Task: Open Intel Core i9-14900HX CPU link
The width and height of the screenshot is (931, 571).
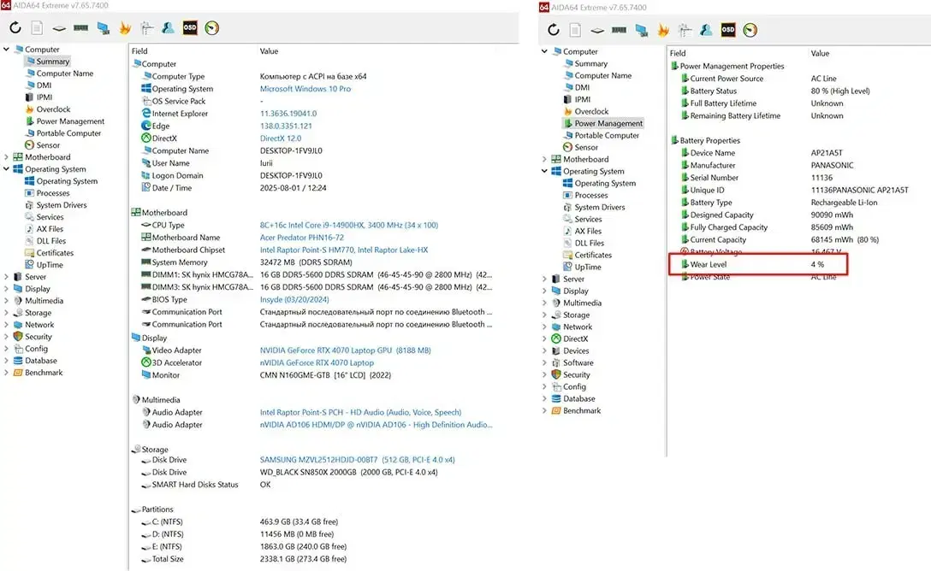Action: click(x=348, y=225)
